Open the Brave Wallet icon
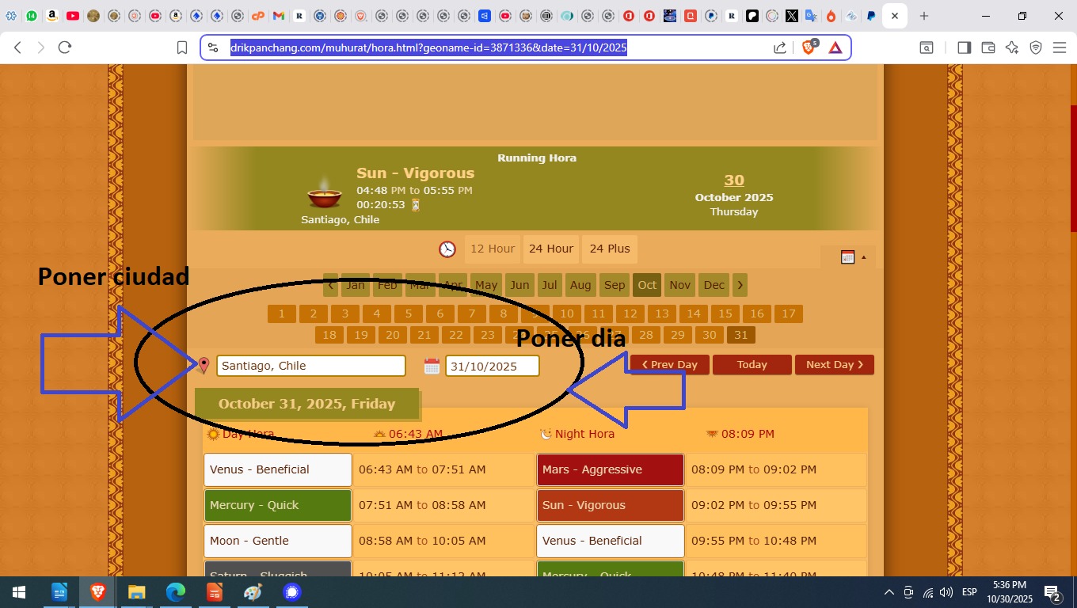The image size is (1077, 608). tap(988, 47)
